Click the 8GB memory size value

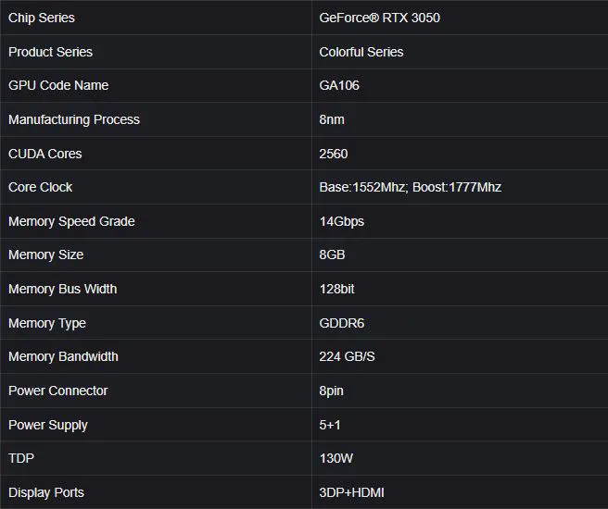coord(332,254)
